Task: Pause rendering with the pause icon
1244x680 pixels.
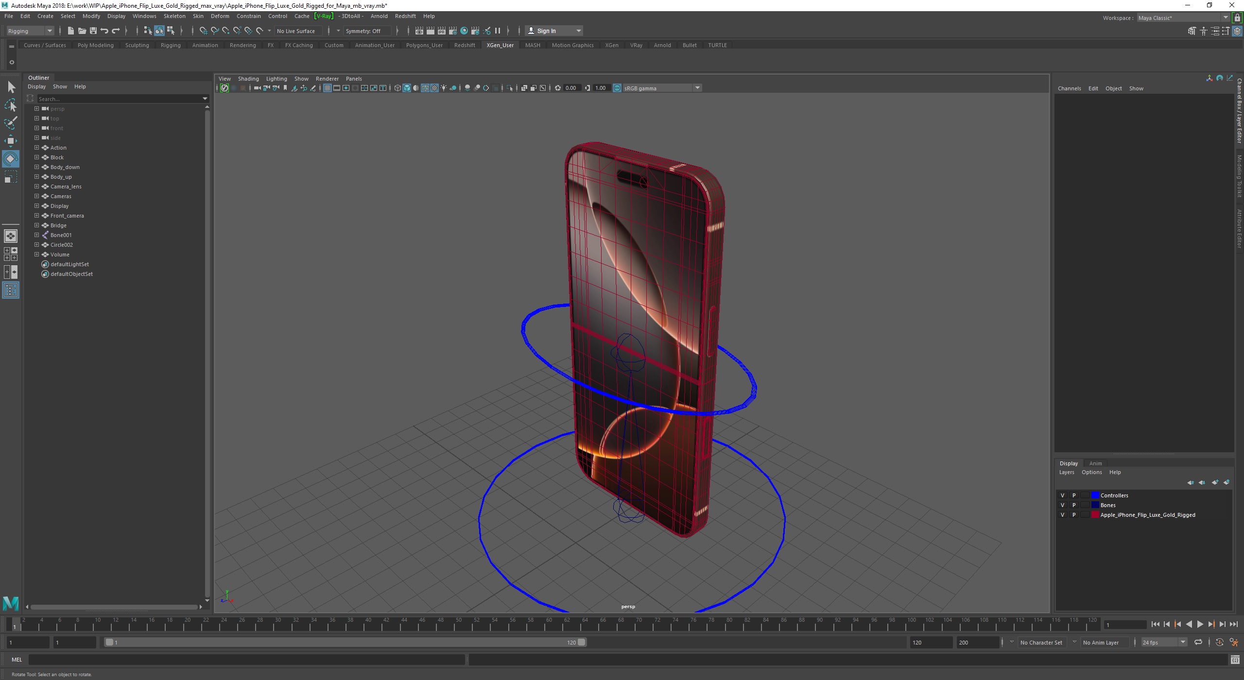Action: tap(498, 31)
